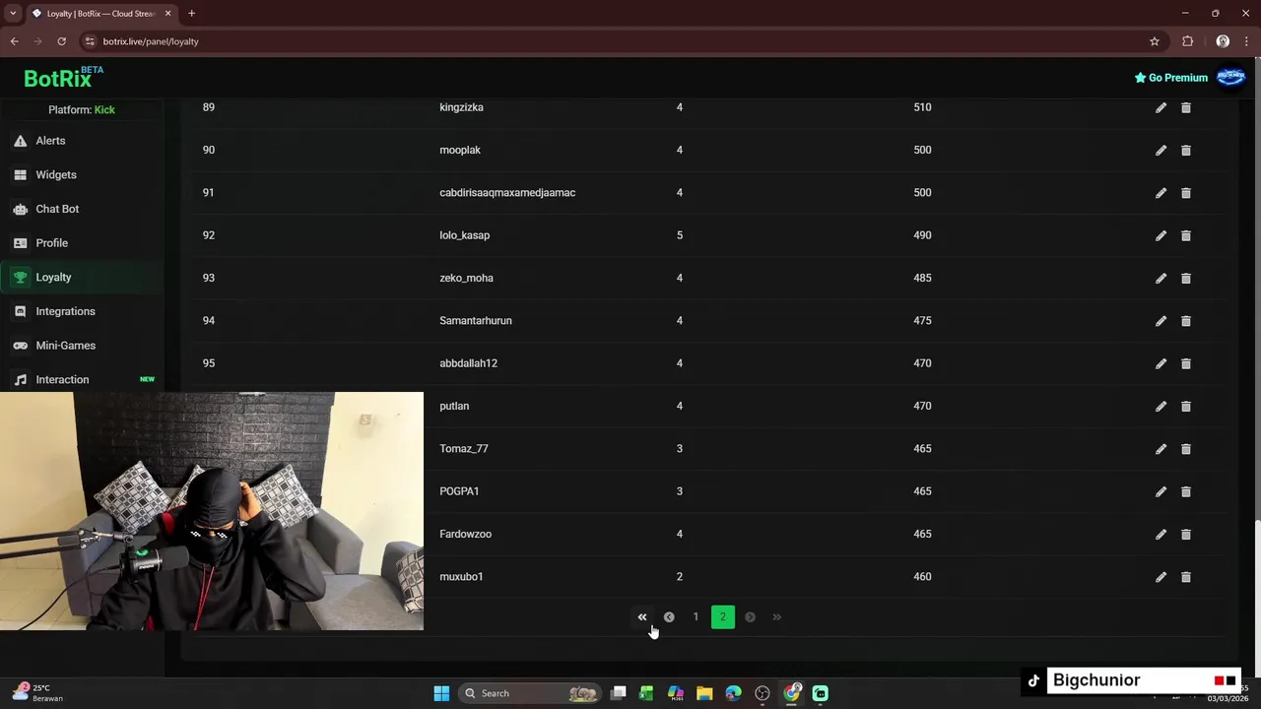
Task: Remove zeko_moha with the trash icon
Action: [x=1186, y=278]
